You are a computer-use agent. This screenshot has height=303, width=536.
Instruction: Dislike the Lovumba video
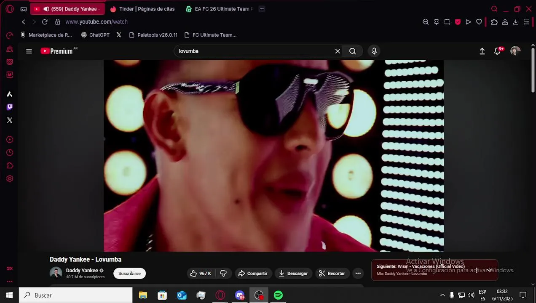[x=224, y=274]
